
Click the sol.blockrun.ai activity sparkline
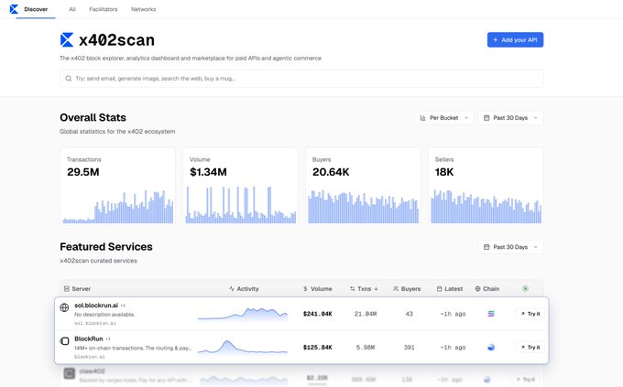pyautogui.click(x=243, y=314)
